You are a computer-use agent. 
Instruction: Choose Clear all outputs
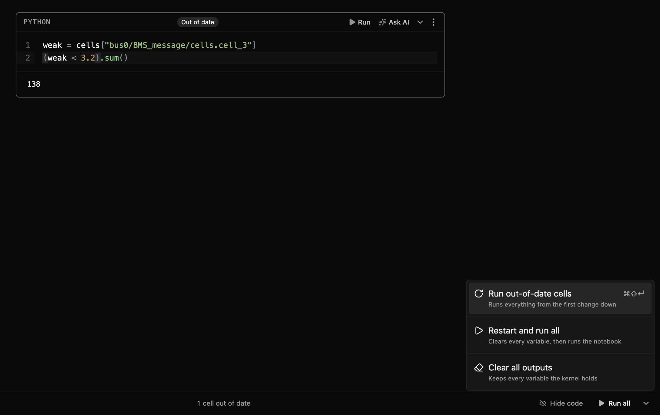click(x=560, y=372)
